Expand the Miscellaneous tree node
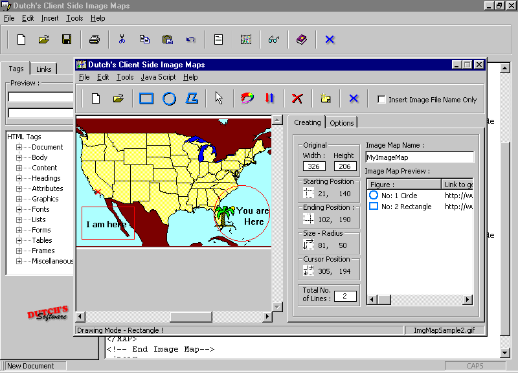 19,262
